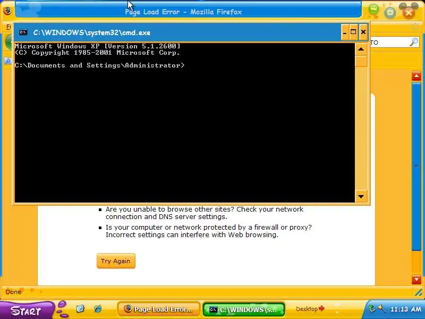Click the cmd.exe window system icon
The width and height of the screenshot is (425, 319).
[23, 32]
